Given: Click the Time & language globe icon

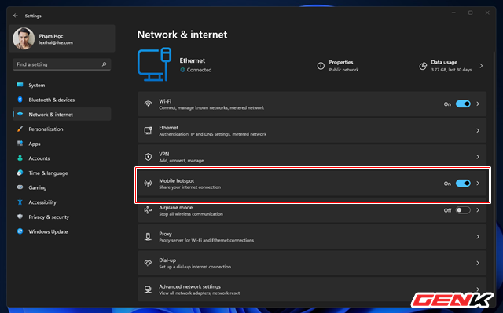Looking at the screenshot, I should [20, 173].
